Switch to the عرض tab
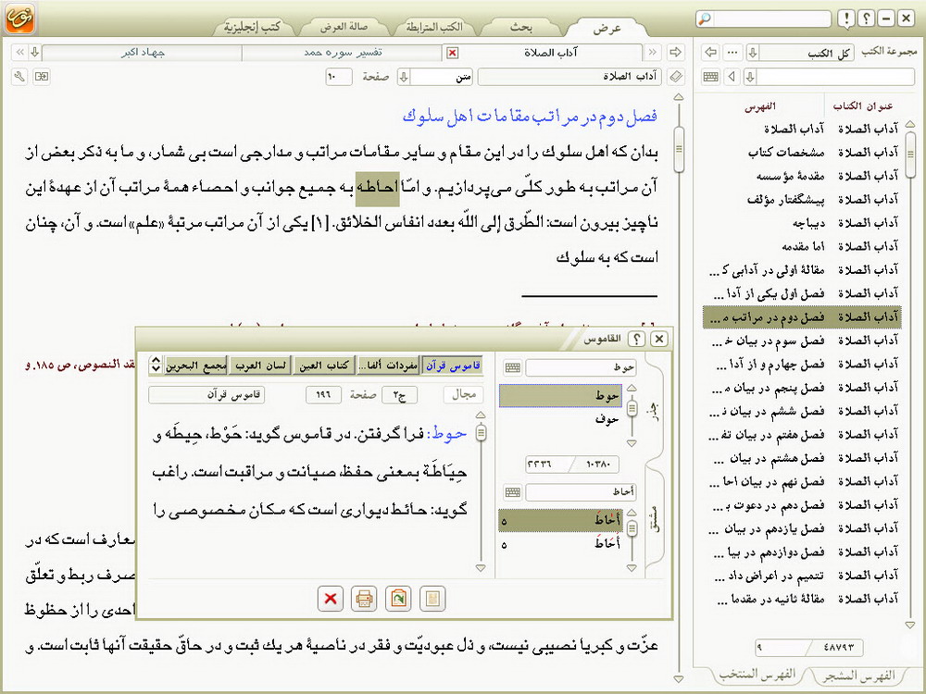 (x=607, y=27)
